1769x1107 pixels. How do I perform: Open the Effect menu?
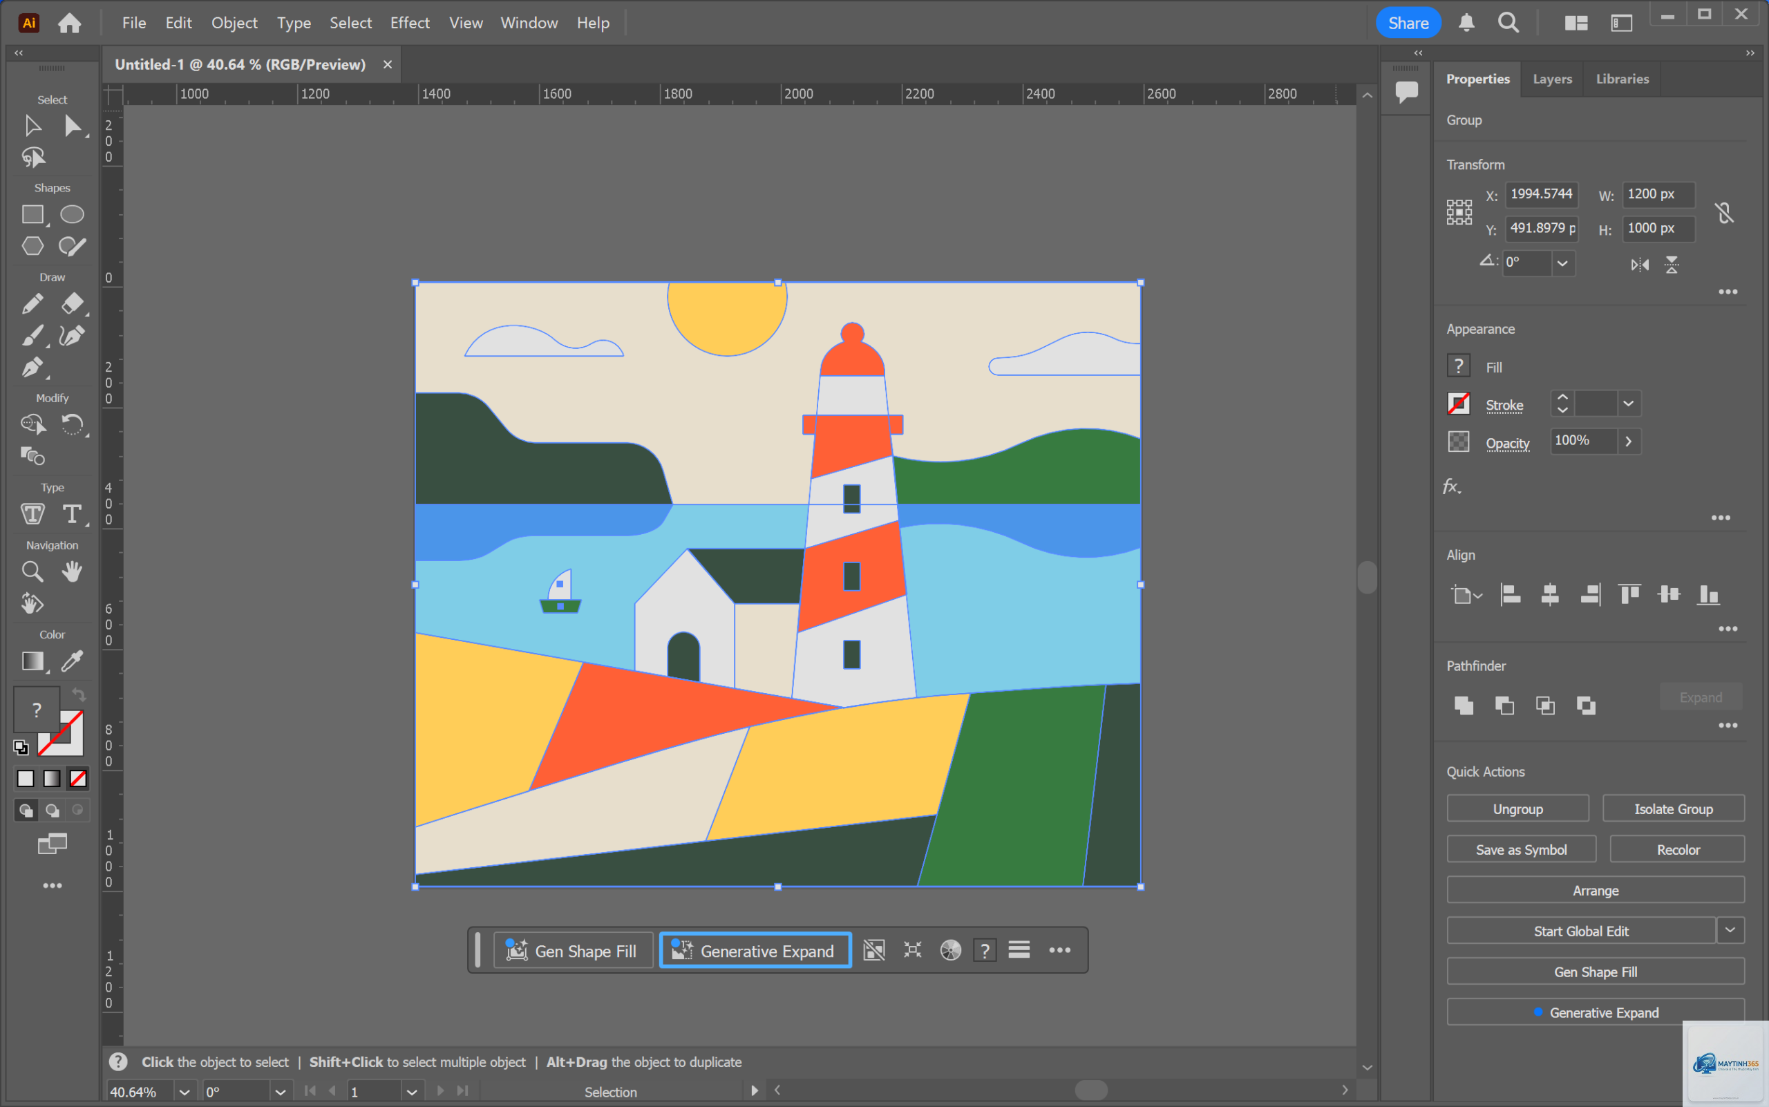point(409,23)
